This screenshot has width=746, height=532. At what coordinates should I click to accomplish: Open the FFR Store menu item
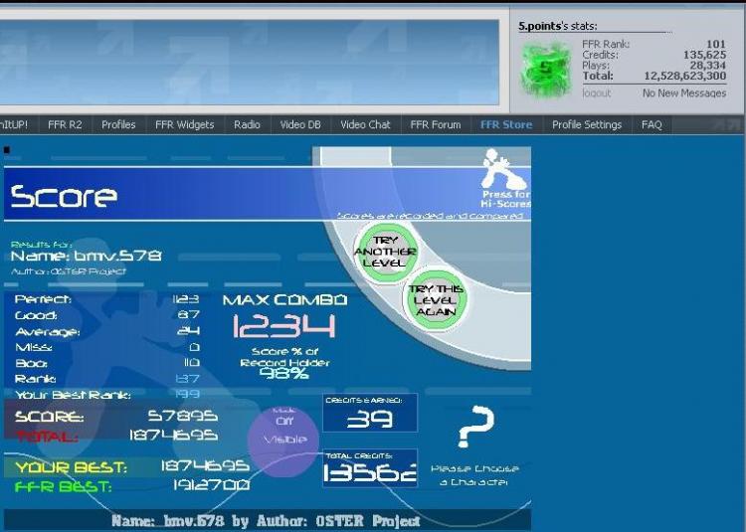[x=505, y=125]
